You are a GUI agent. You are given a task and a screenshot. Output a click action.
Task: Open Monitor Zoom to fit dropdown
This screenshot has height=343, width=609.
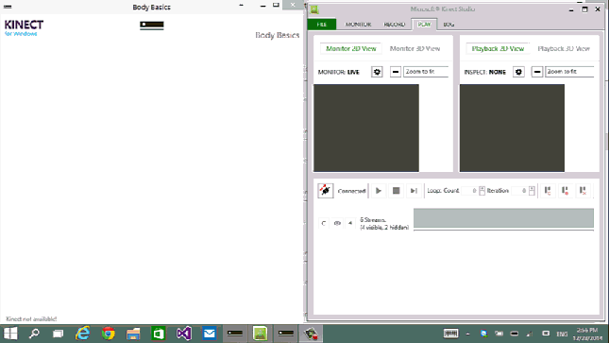[426, 72]
